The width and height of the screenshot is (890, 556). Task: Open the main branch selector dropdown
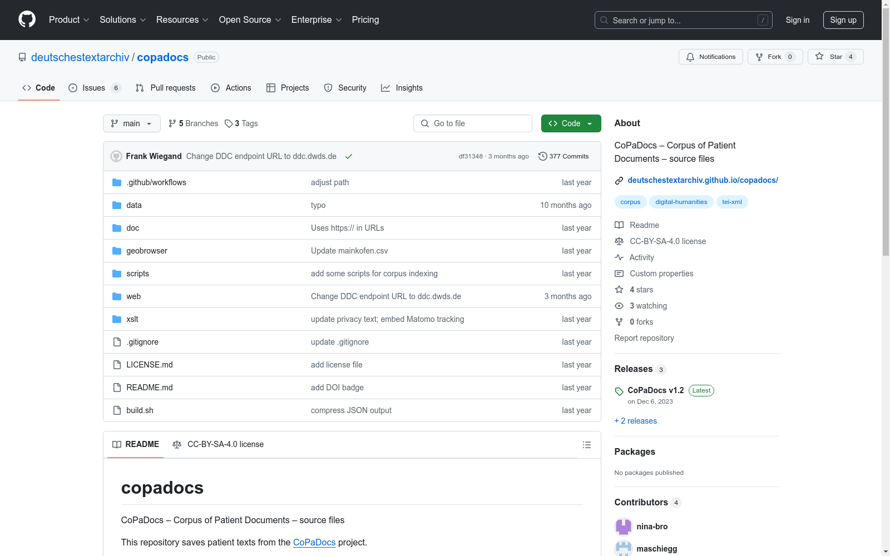click(x=132, y=123)
